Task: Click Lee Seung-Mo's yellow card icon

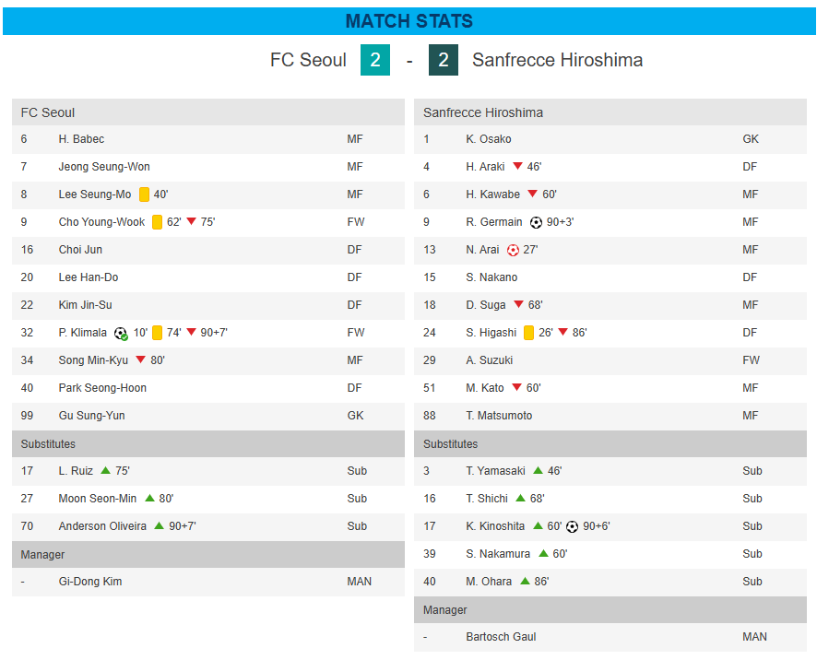Action: click(144, 194)
